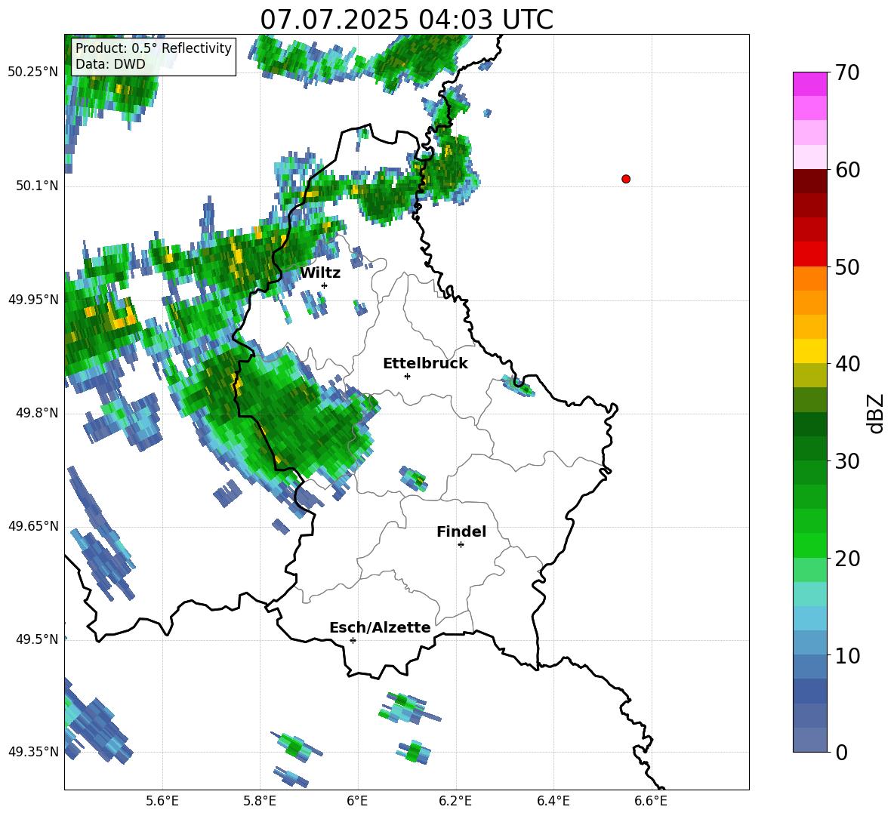Click the Findel city label
The width and height of the screenshot is (894, 816).
(x=461, y=531)
